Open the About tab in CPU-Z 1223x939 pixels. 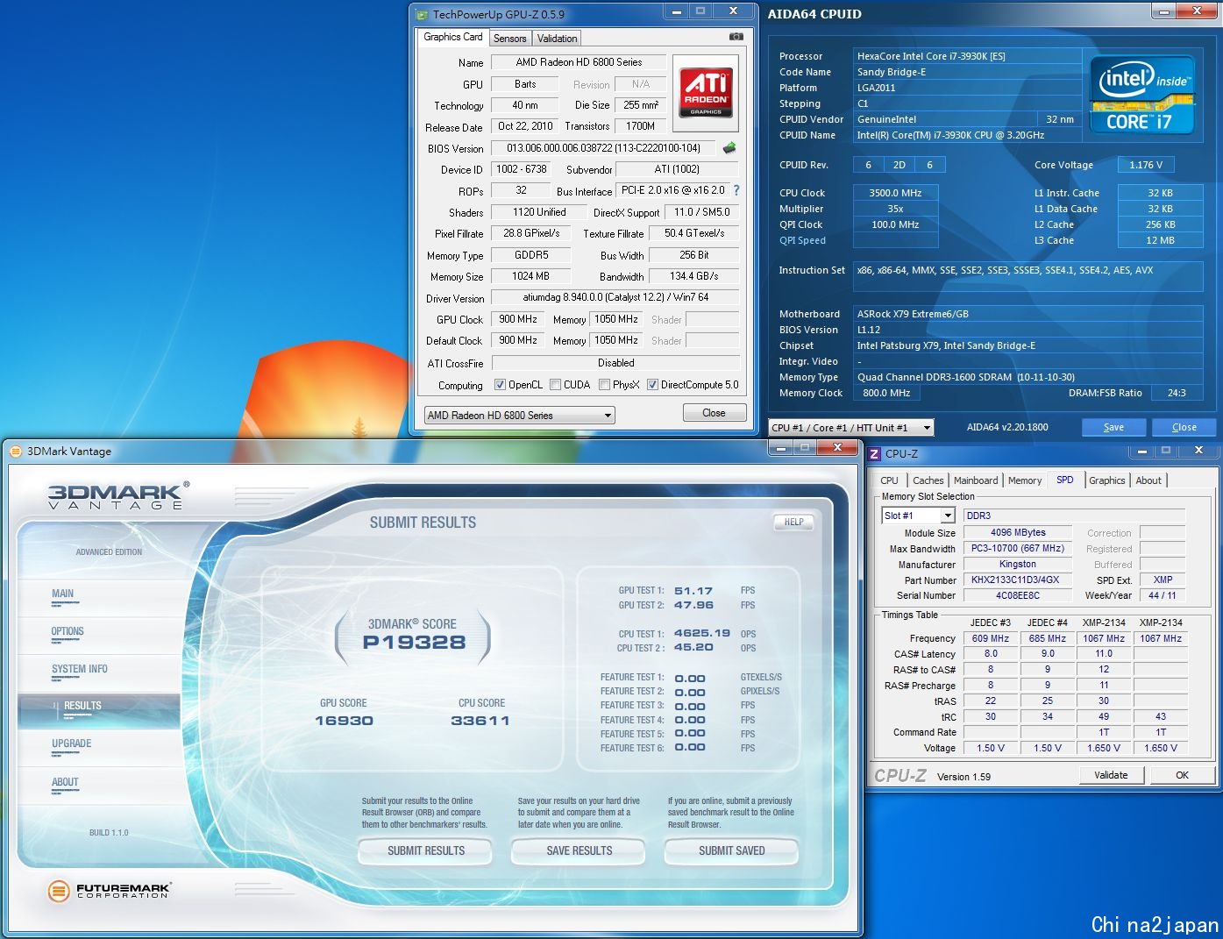1148,480
